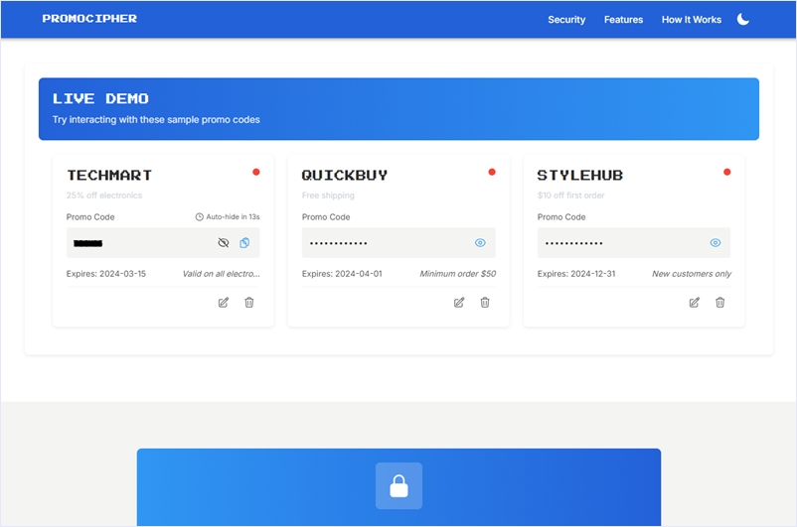
Task: Click the lock icon in blue banner
Action: (x=398, y=486)
